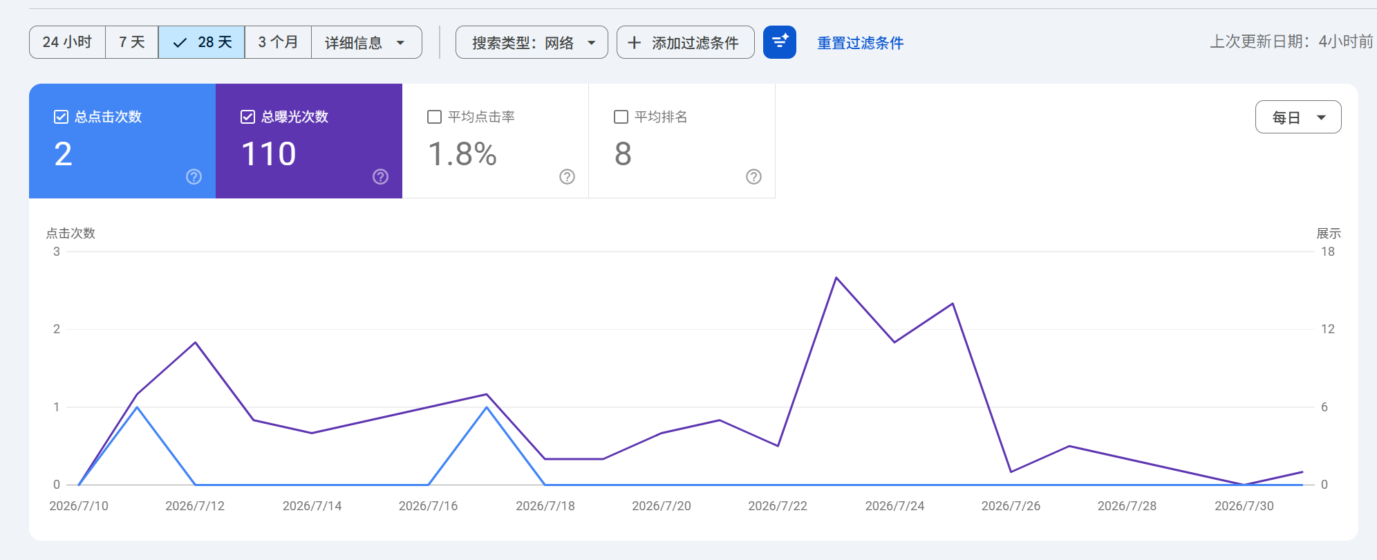This screenshot has height=560, width=1377.
Task: Expand the 每日 granularity dropdown
Action: pyautogui.click(x=1298, y=117)
